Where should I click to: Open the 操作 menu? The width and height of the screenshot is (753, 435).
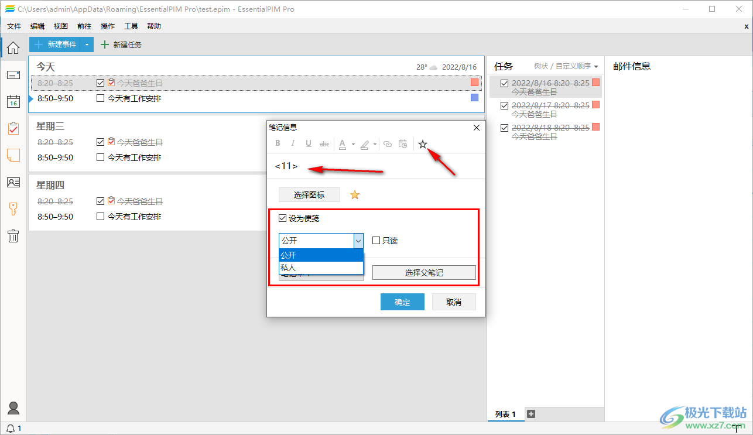pyautogui.click(x=108, y=26)
